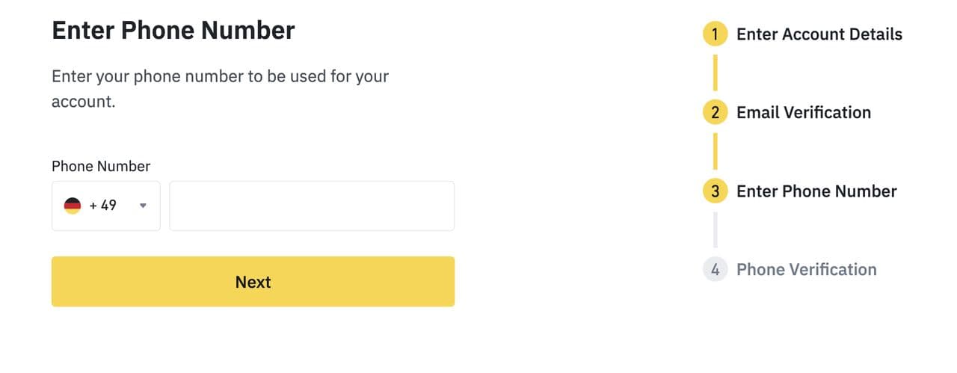Go to the Enter Account Details step label

pyautogui.click(x=819, y=34)
